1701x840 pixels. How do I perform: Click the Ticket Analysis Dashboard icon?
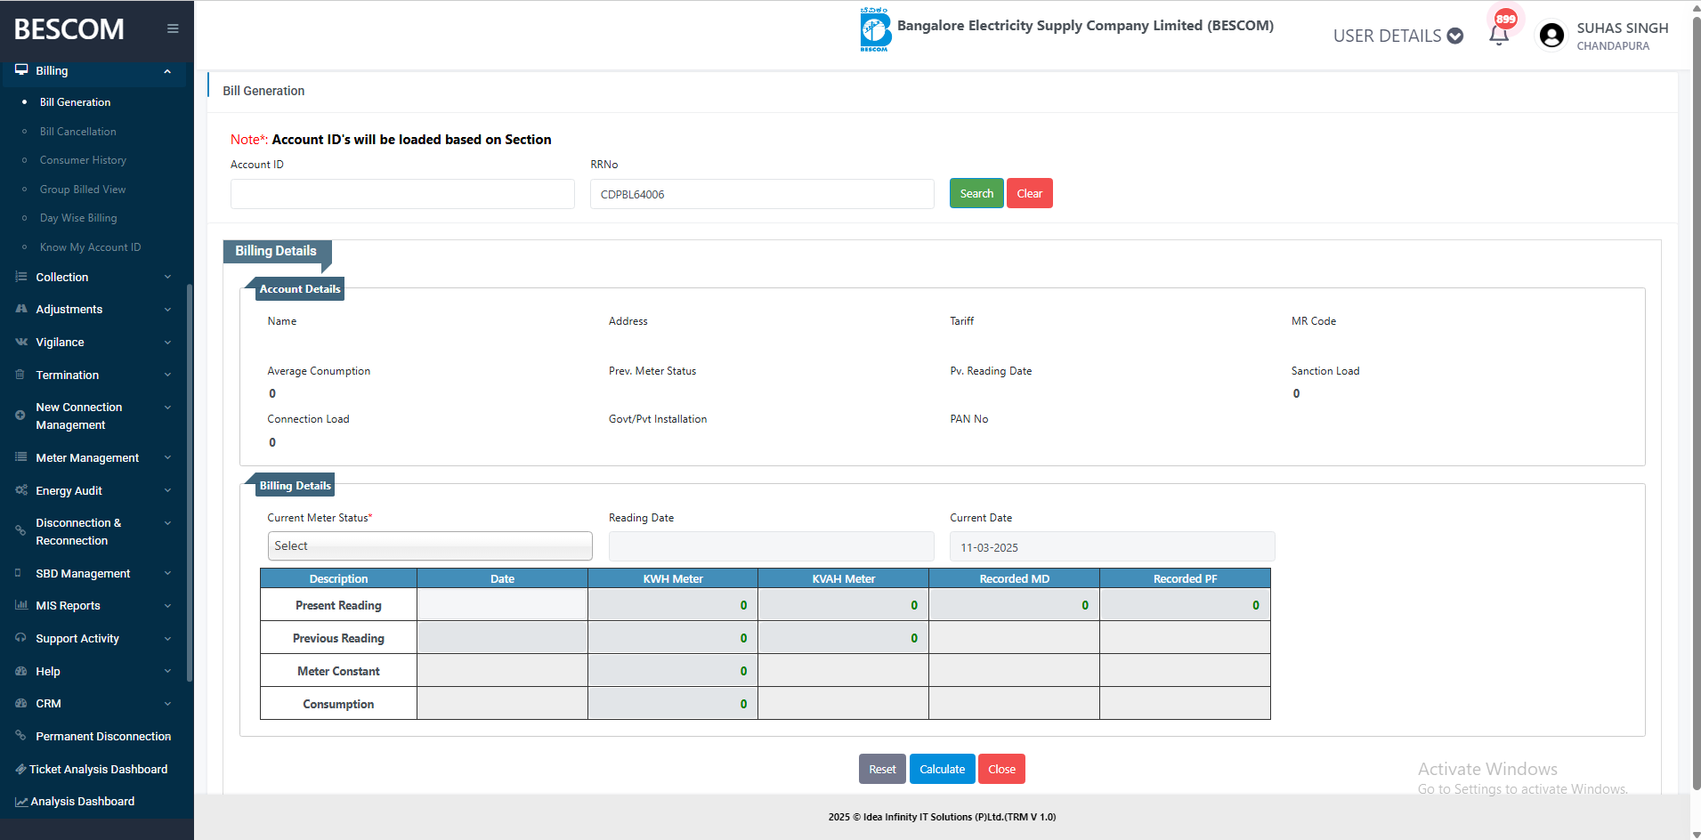click(x=20, y=769)
